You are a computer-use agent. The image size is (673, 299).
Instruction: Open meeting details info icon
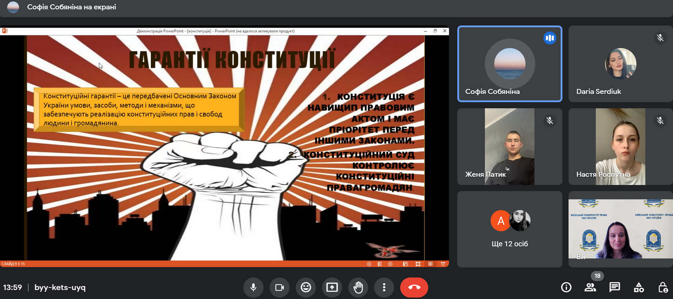coord(566,288)
